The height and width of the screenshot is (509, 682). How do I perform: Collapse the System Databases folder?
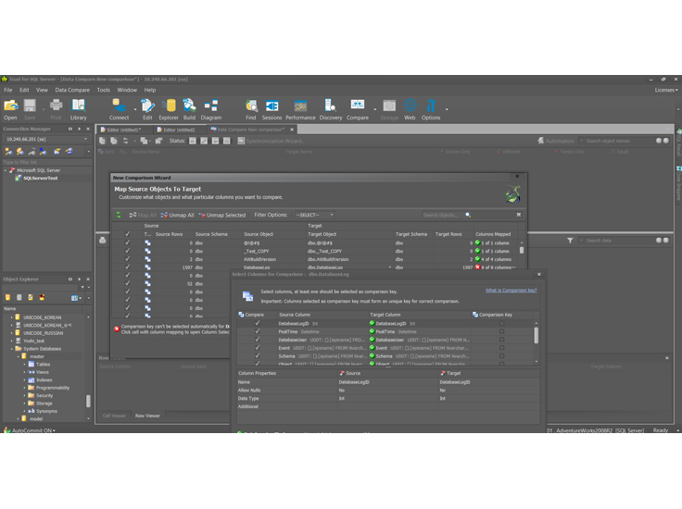tap(12, 349)
